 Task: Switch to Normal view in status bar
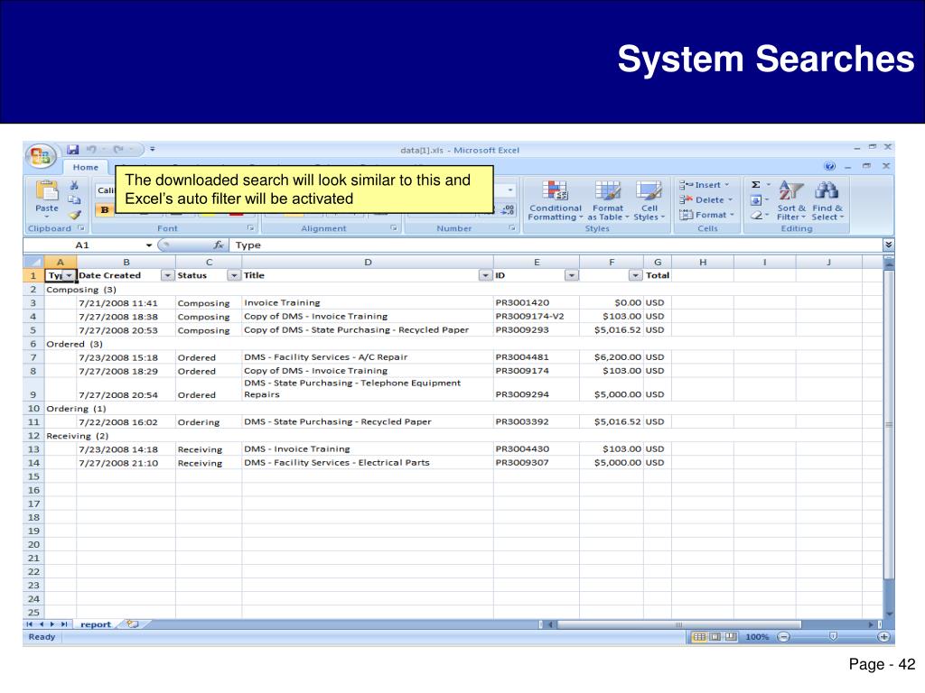[700, 637]
